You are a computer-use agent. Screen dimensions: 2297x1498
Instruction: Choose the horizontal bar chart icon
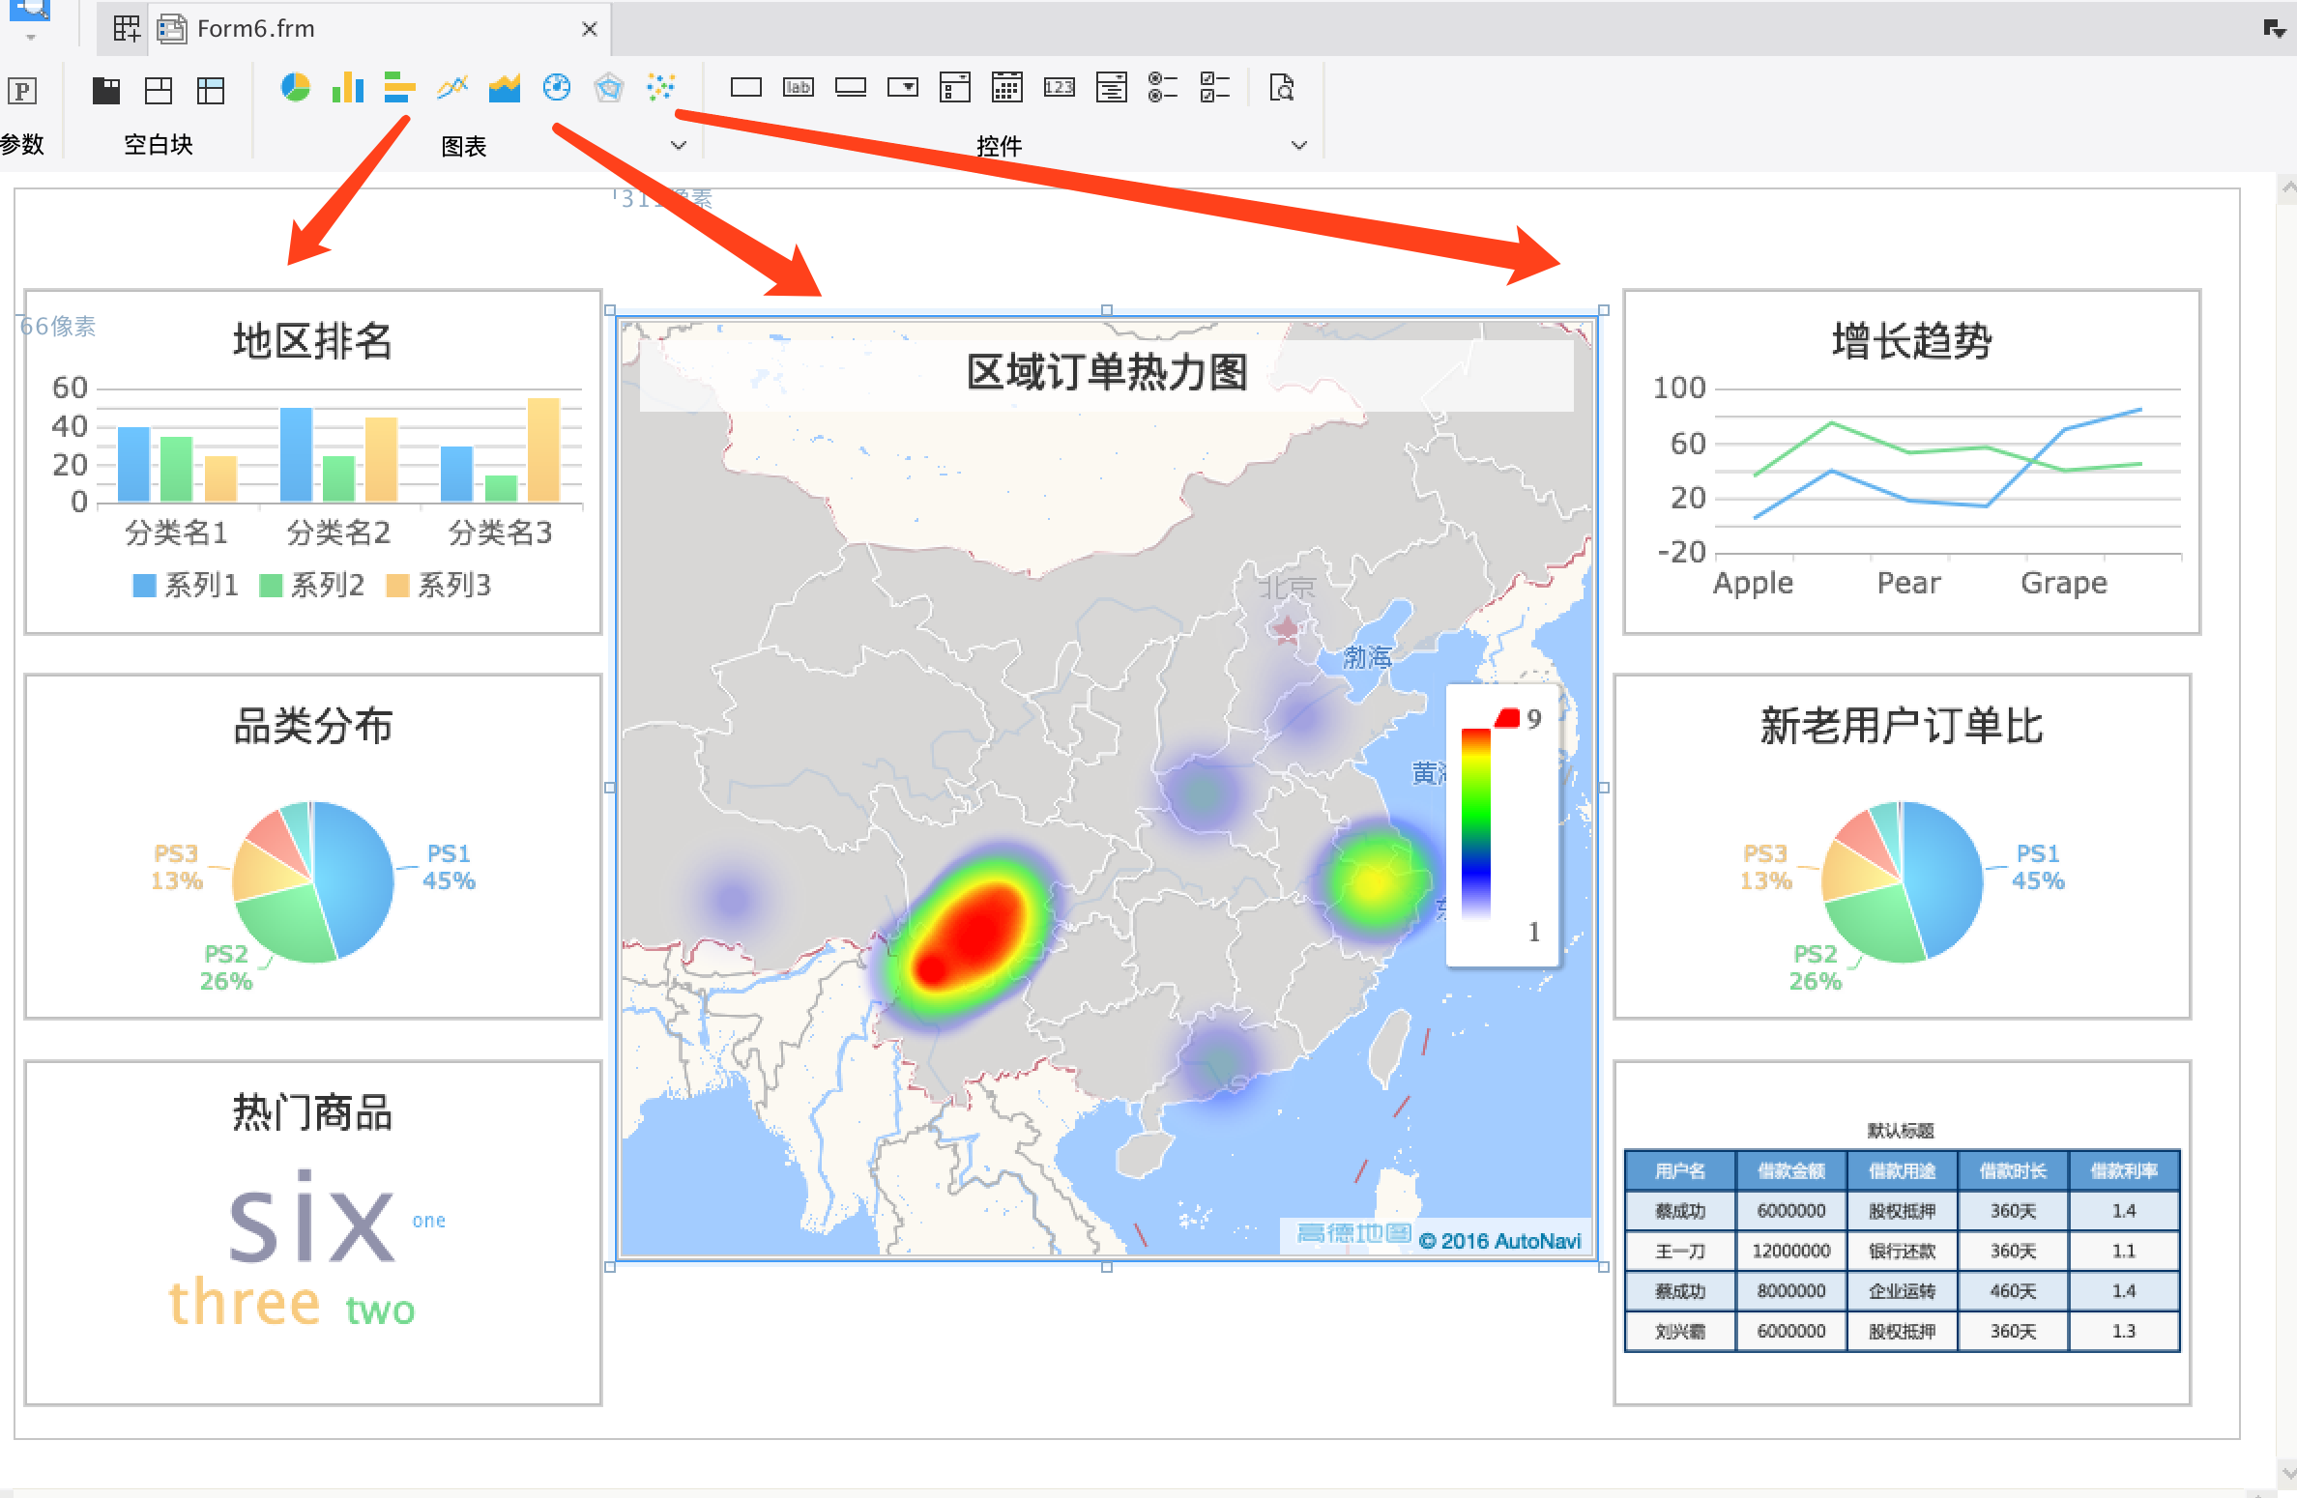click(399, 88)
